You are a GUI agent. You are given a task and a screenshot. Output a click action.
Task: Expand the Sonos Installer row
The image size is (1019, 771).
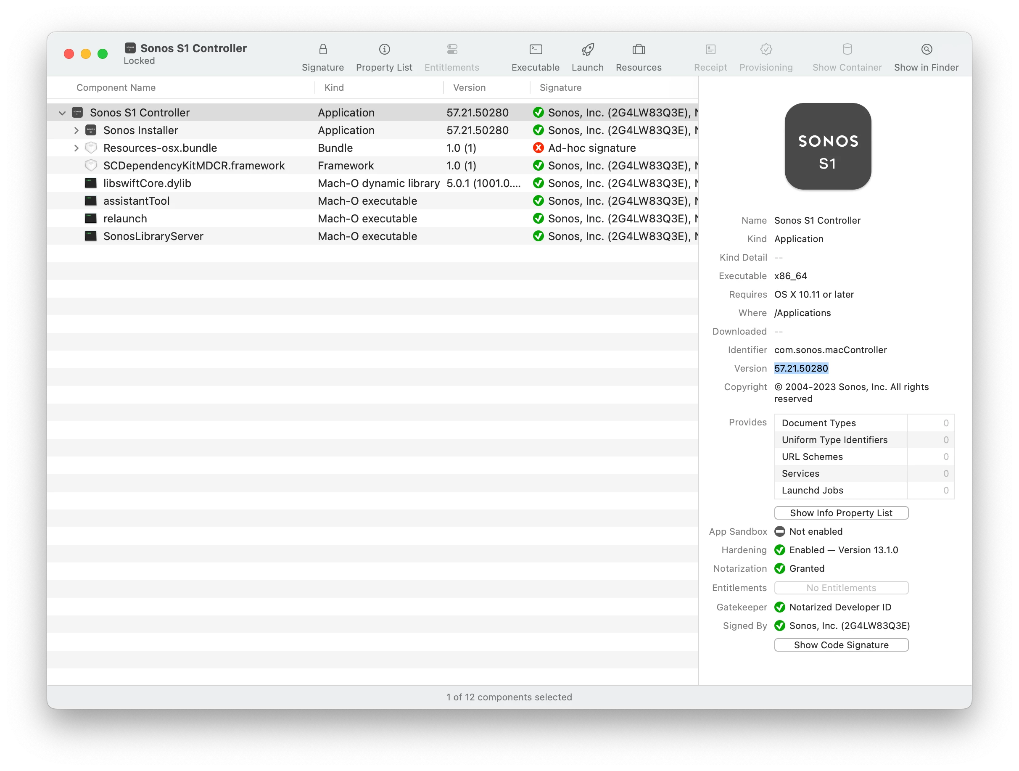tap(77, 130)
